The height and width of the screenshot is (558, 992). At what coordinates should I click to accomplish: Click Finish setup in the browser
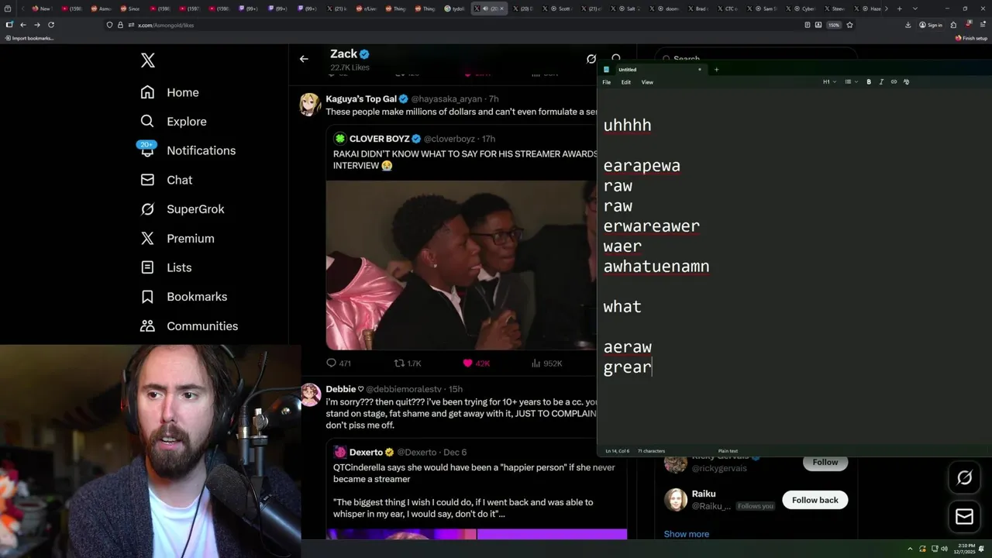pyautogui.click(x=971, y=38)
